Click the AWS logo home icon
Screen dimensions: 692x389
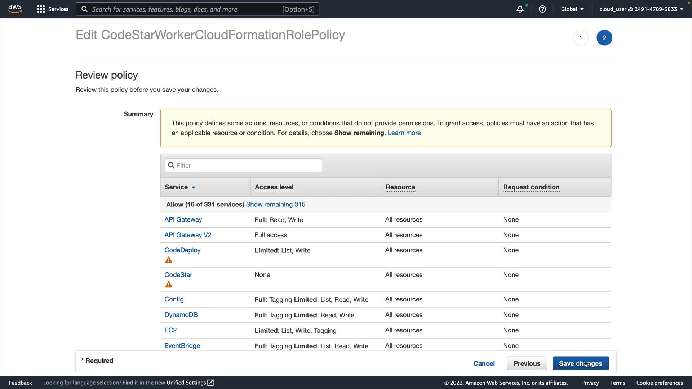[15, 9]
